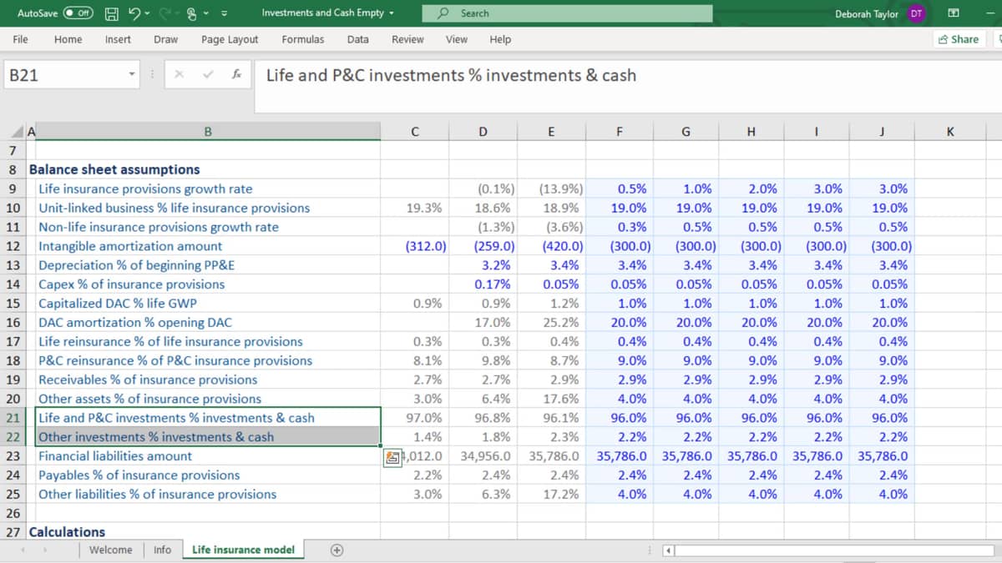Toggle the AutoSave switch

pyautogui.click(x=79, y=13)
